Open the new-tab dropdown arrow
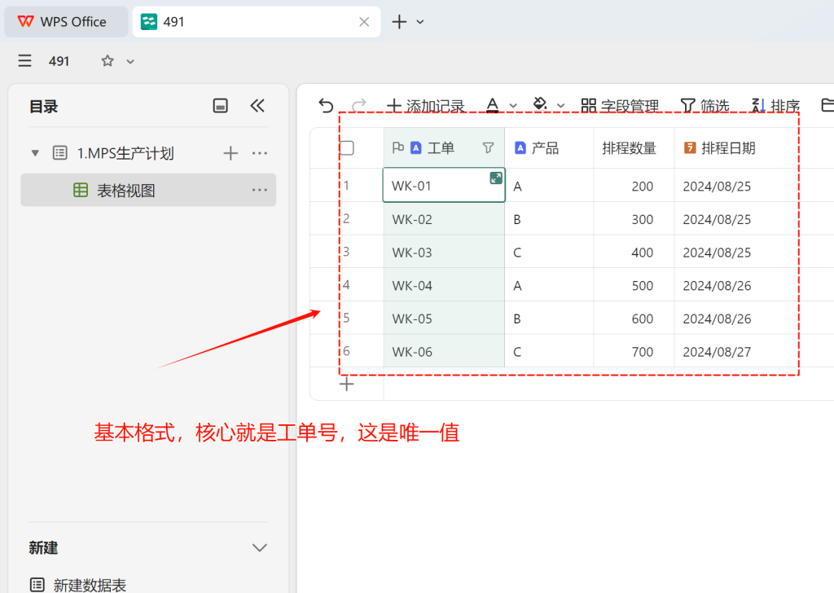This screenshot has width=834, height=593. (x=420, y=22)
